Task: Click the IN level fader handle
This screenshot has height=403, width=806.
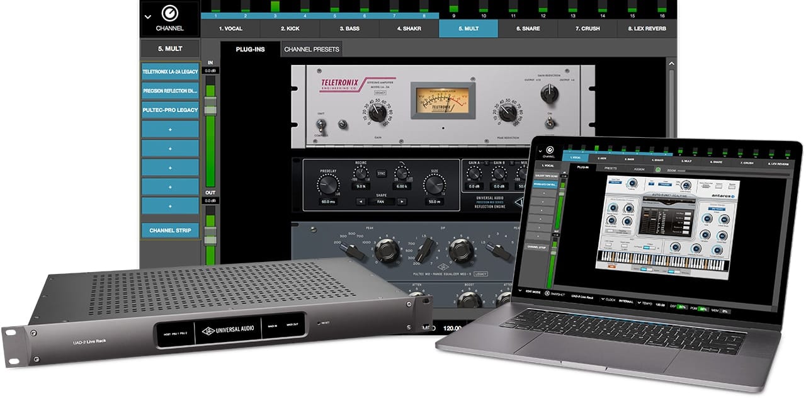Action: (210, 106)
